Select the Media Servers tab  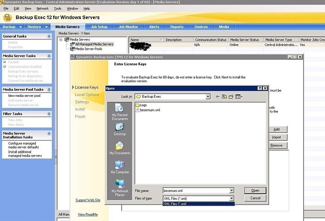click(67, 27)
